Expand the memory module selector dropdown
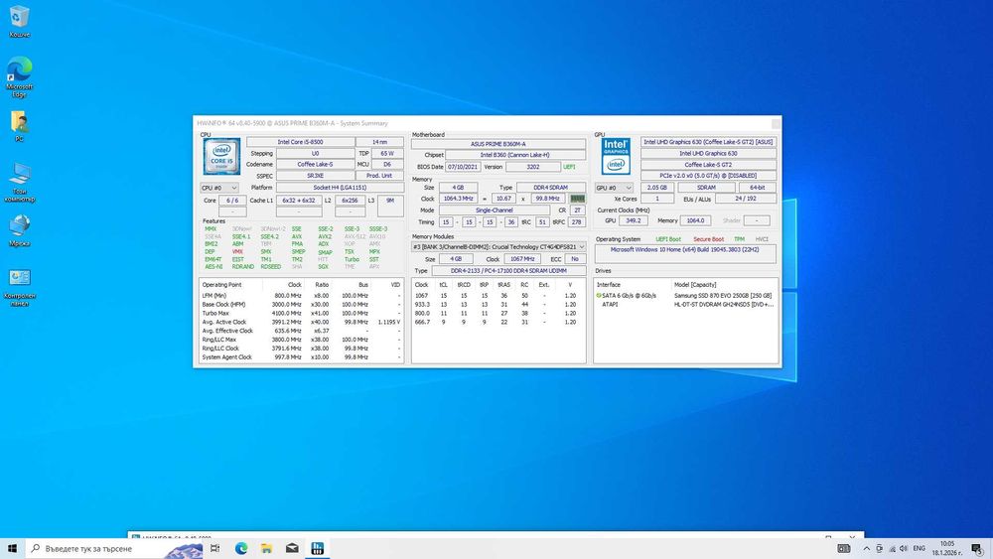This screenshot has width=993, height=559. click(x=498, y=247)
